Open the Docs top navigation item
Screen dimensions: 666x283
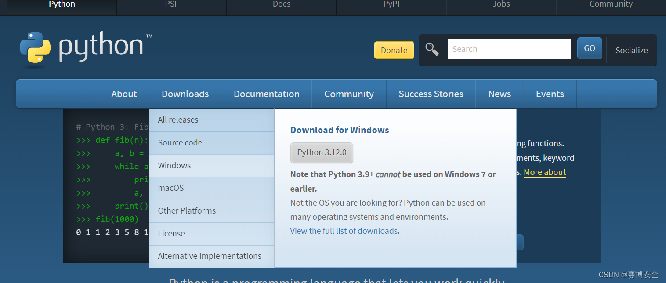coord(281,4)
